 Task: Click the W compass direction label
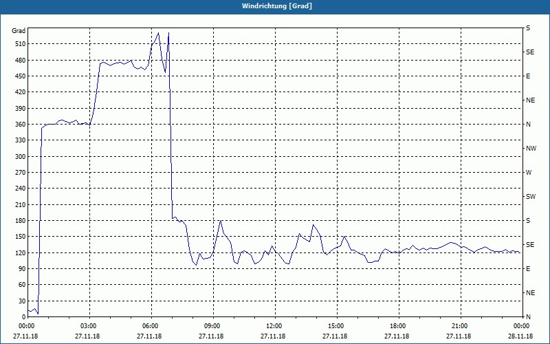pyautogui.click(x=529, y=173)
